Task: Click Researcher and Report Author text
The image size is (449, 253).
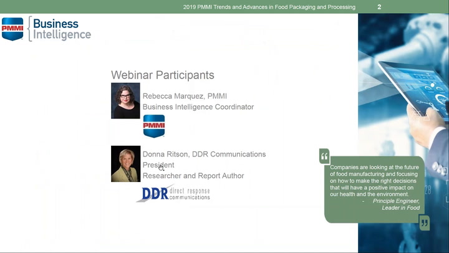Action: (x=193, y=176)
